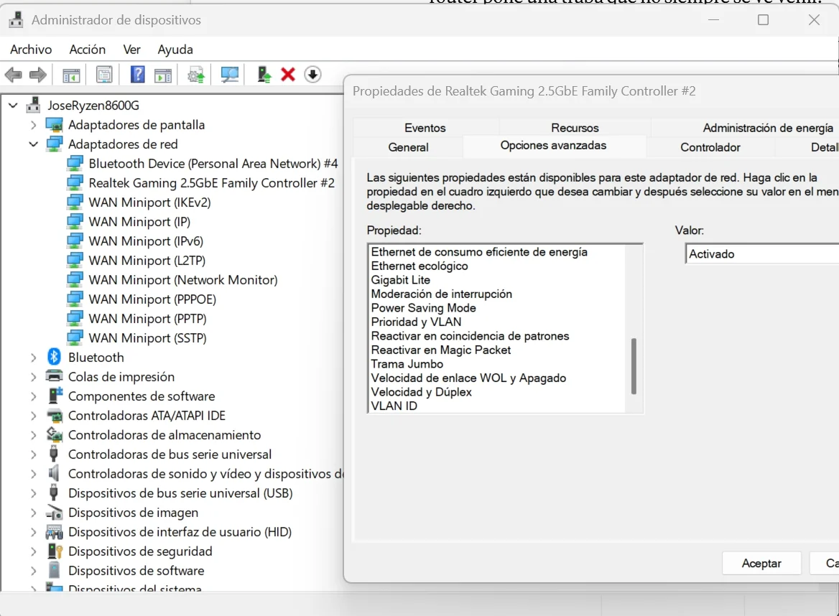Select Gigabit Lite property

tap(401, 280)
